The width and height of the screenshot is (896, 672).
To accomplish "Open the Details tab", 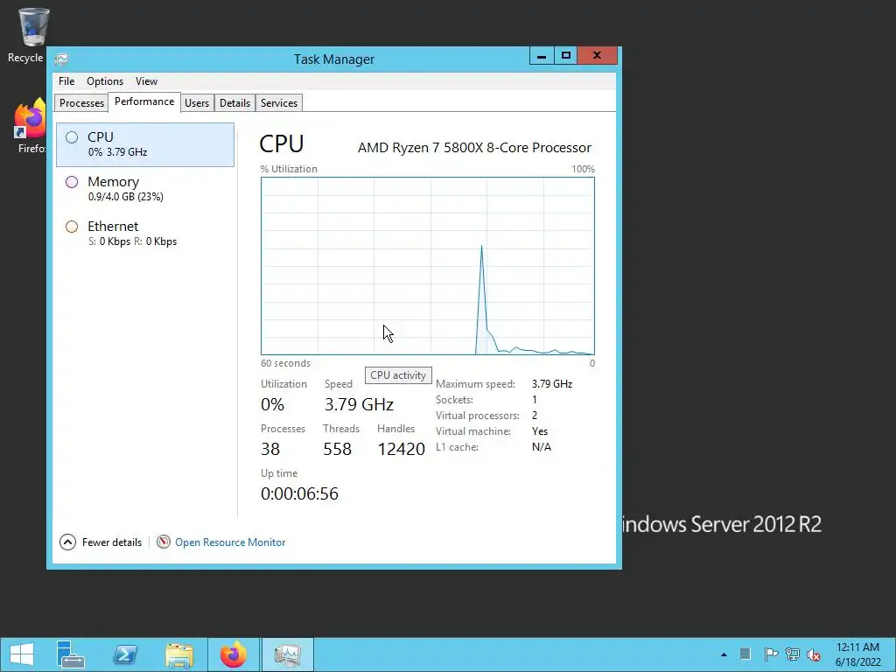I will [x=234, y=103].
